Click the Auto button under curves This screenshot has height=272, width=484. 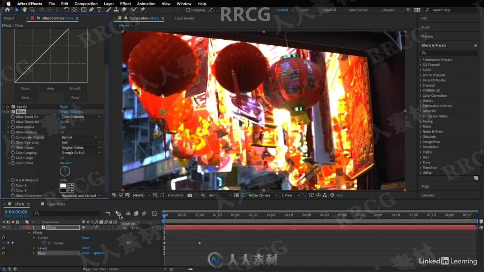tap(50, 88)
